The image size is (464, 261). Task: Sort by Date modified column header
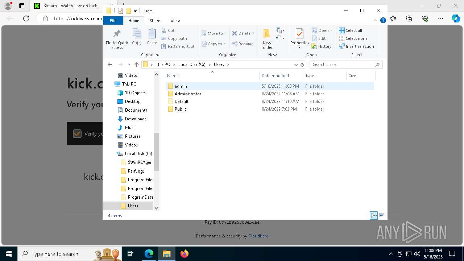281,76
